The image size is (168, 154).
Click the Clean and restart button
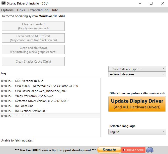click(33, 26)
